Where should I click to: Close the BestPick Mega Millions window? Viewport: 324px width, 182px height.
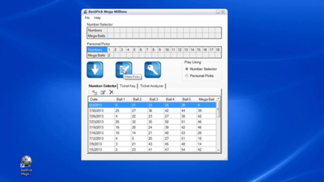tap(223, 12)
